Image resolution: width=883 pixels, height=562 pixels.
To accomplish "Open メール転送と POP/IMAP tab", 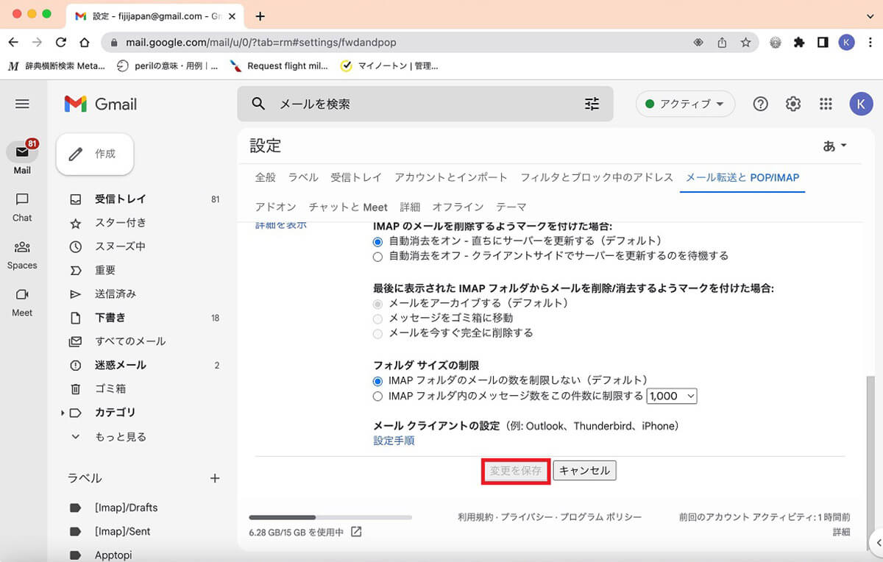I will pos(742,177).
